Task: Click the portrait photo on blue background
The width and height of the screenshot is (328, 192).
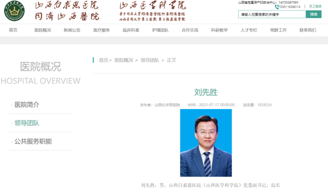Action: coord(206,143)
